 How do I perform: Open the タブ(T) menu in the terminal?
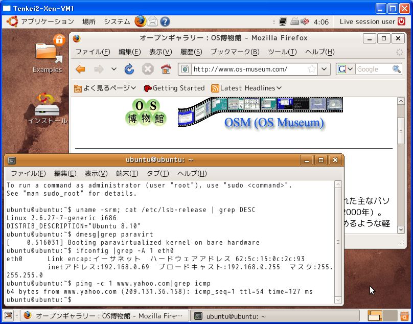pyautogui.click(x=158, y=173)
